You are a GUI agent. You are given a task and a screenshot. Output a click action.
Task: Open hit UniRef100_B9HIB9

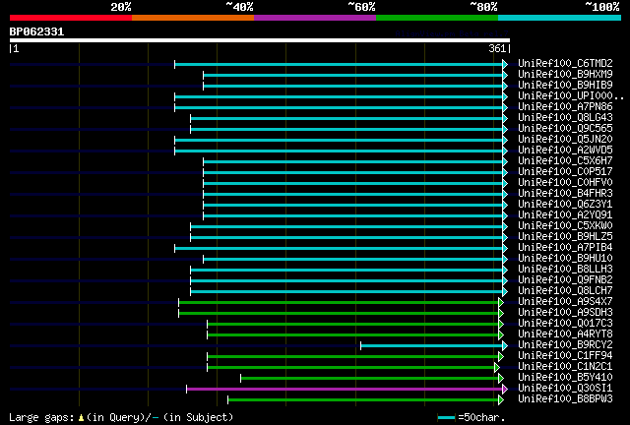[x=565, y=86]
